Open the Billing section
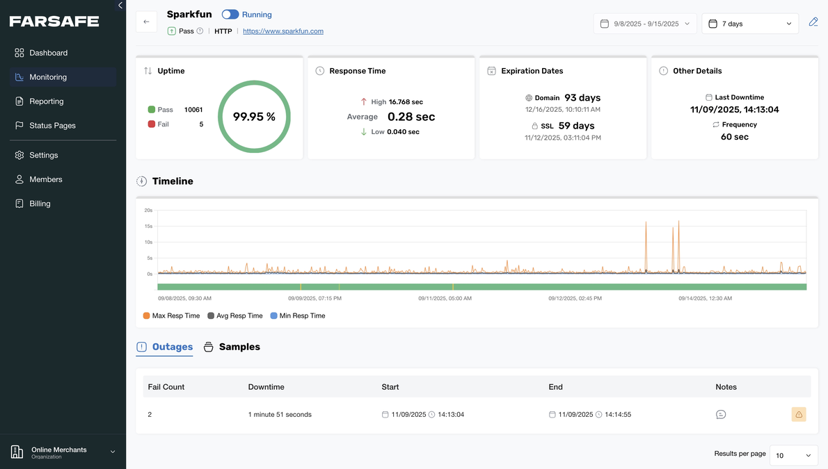 point(42,203)
